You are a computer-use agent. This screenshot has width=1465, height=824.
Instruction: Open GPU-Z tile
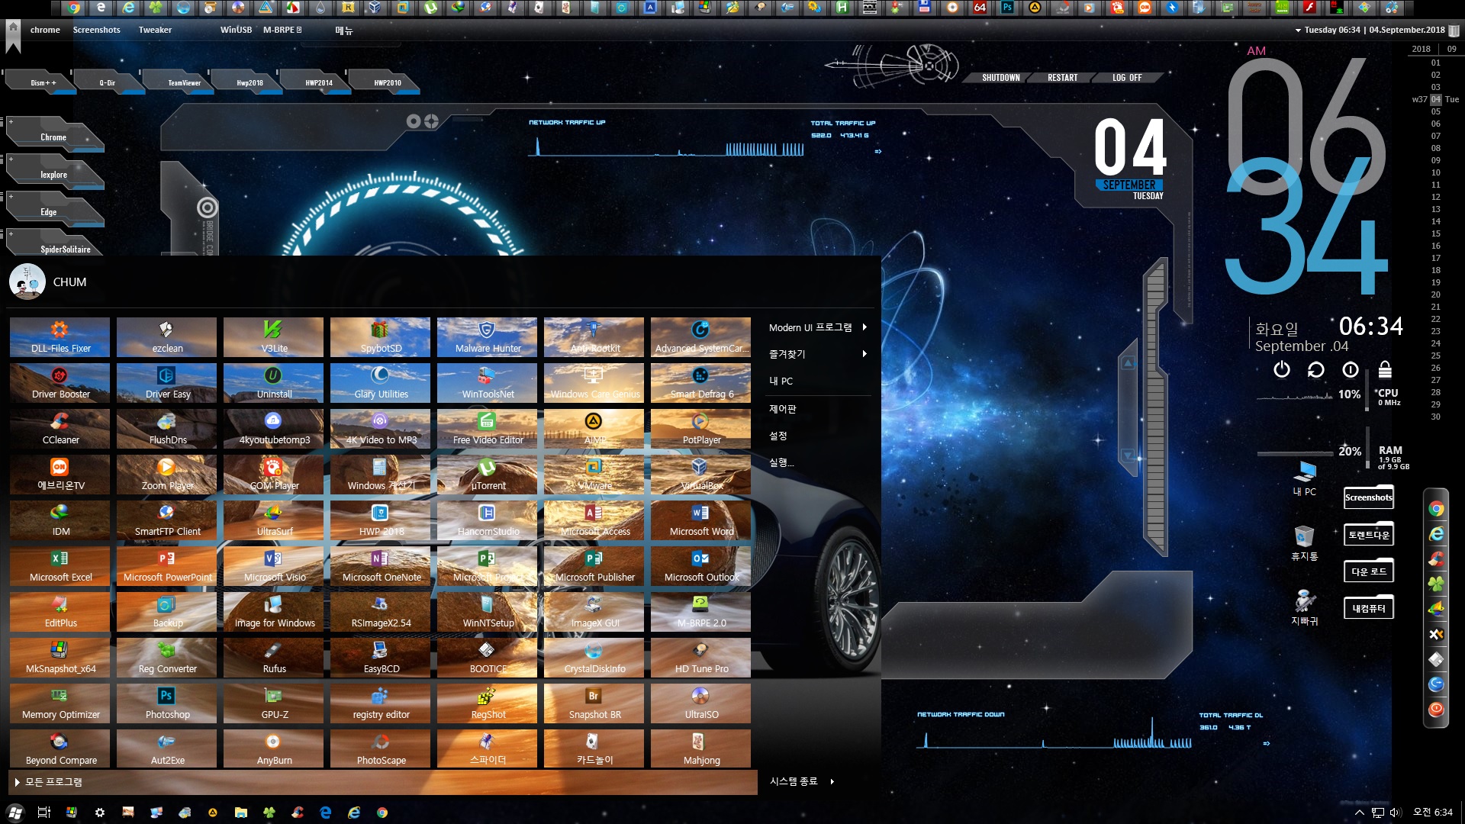pos(274,703)
